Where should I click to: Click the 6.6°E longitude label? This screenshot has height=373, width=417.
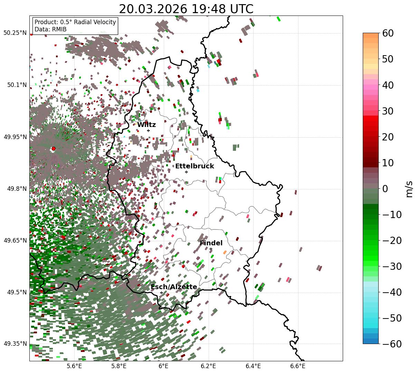click(298, 366)
